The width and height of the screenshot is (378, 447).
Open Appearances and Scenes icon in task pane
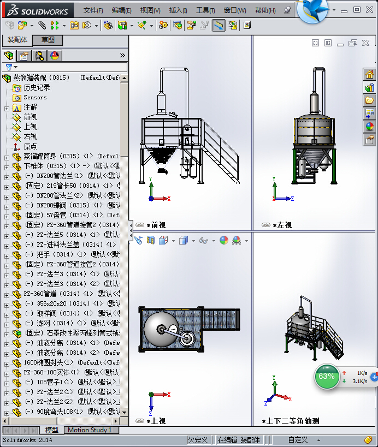tap(369, 126)
